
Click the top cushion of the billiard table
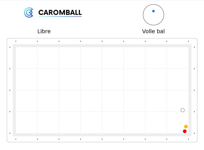102,46
